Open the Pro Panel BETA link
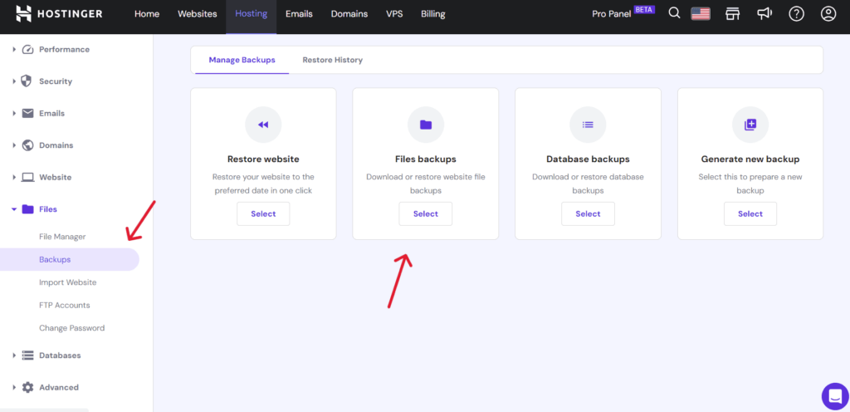This screenshot has width=850, height=412. click(x=623, y=14)
